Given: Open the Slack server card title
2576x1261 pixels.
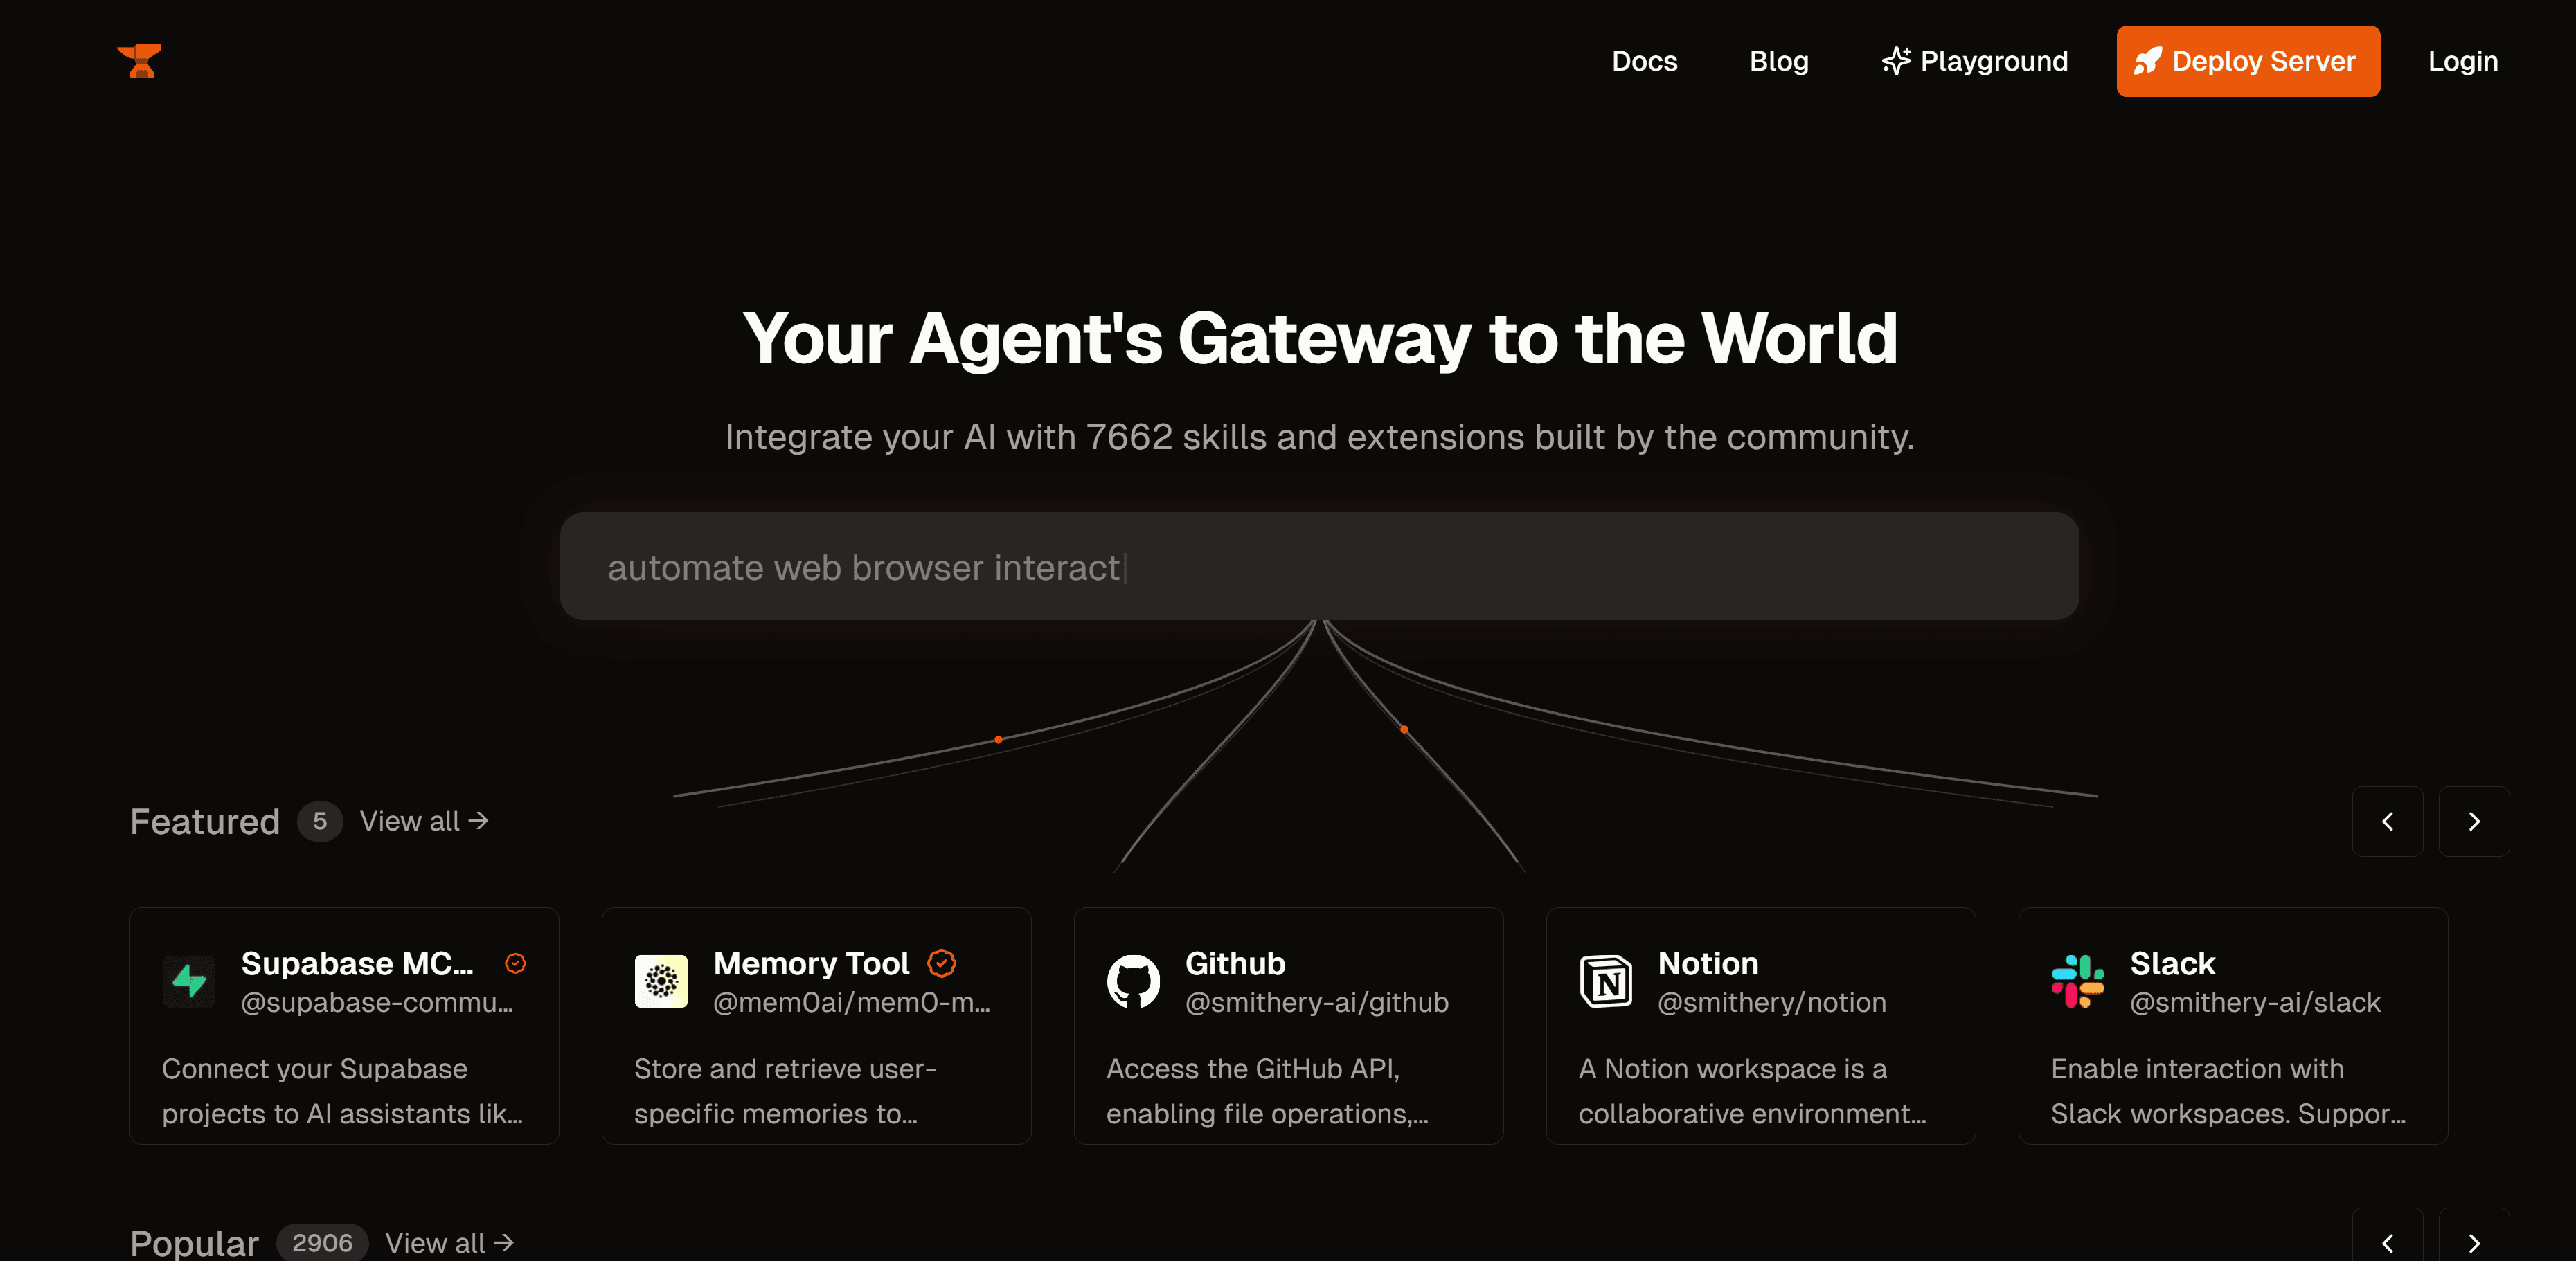Looking at the screenshot, I should coord(2172,963).
